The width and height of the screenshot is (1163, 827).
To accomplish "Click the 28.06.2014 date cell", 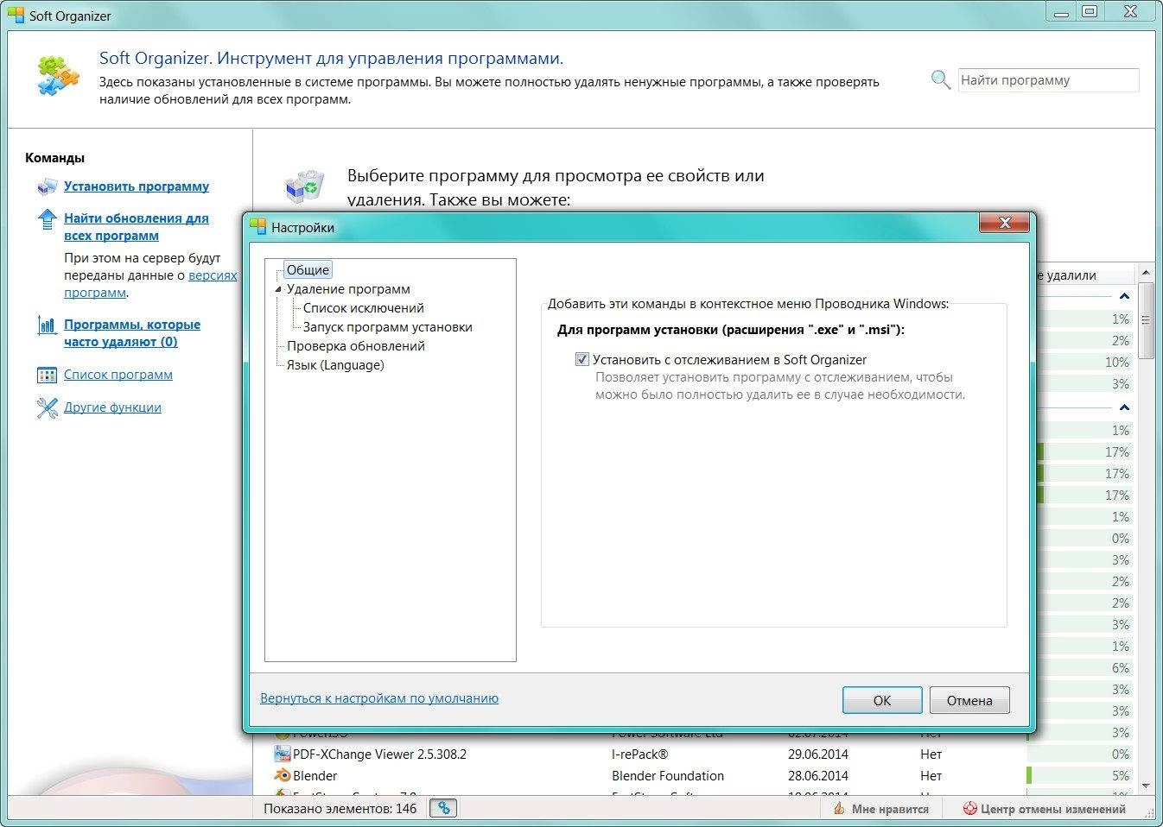I will (818, 775).
